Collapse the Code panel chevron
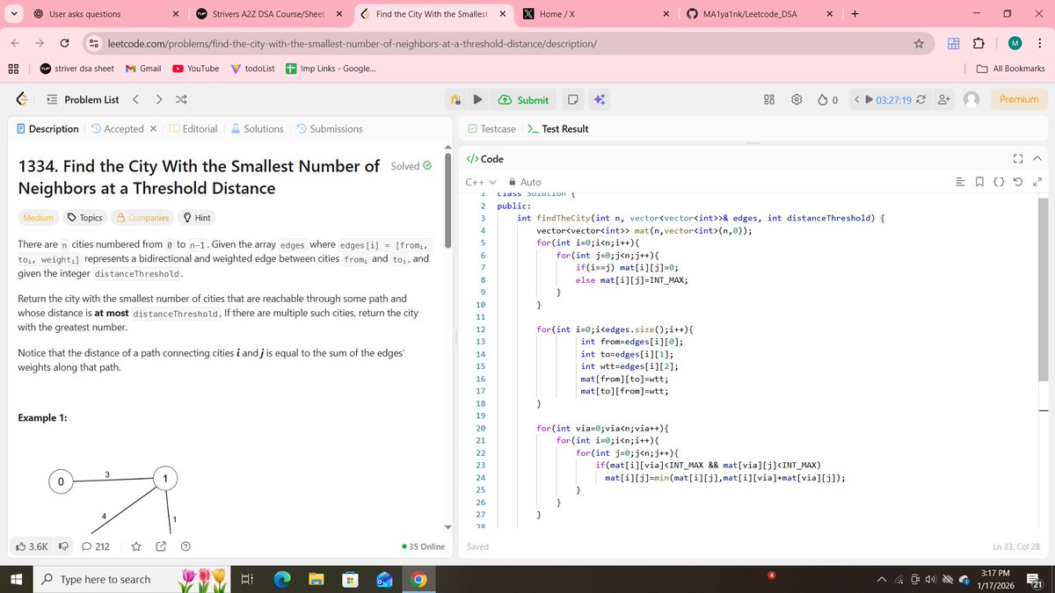Image resolution: width=1055 pixels, height=593 pixels. point(1037,159)
